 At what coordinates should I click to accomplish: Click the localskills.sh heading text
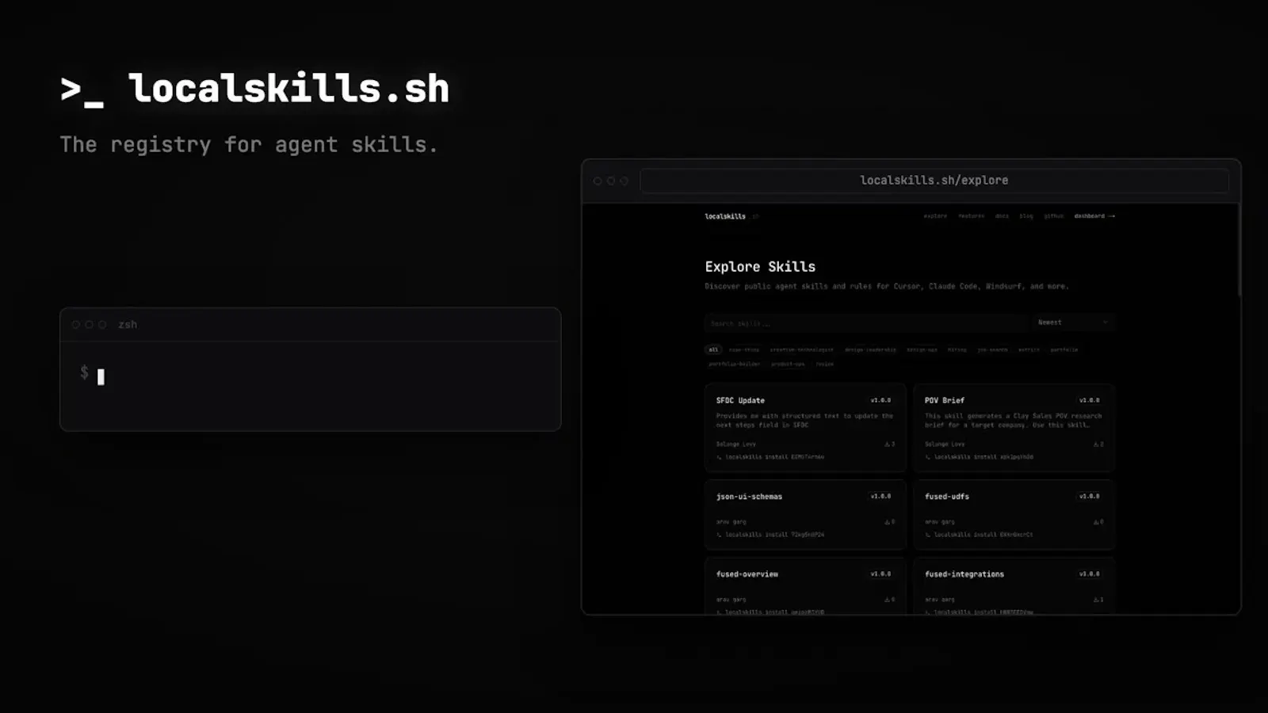[x=289, y=88]
